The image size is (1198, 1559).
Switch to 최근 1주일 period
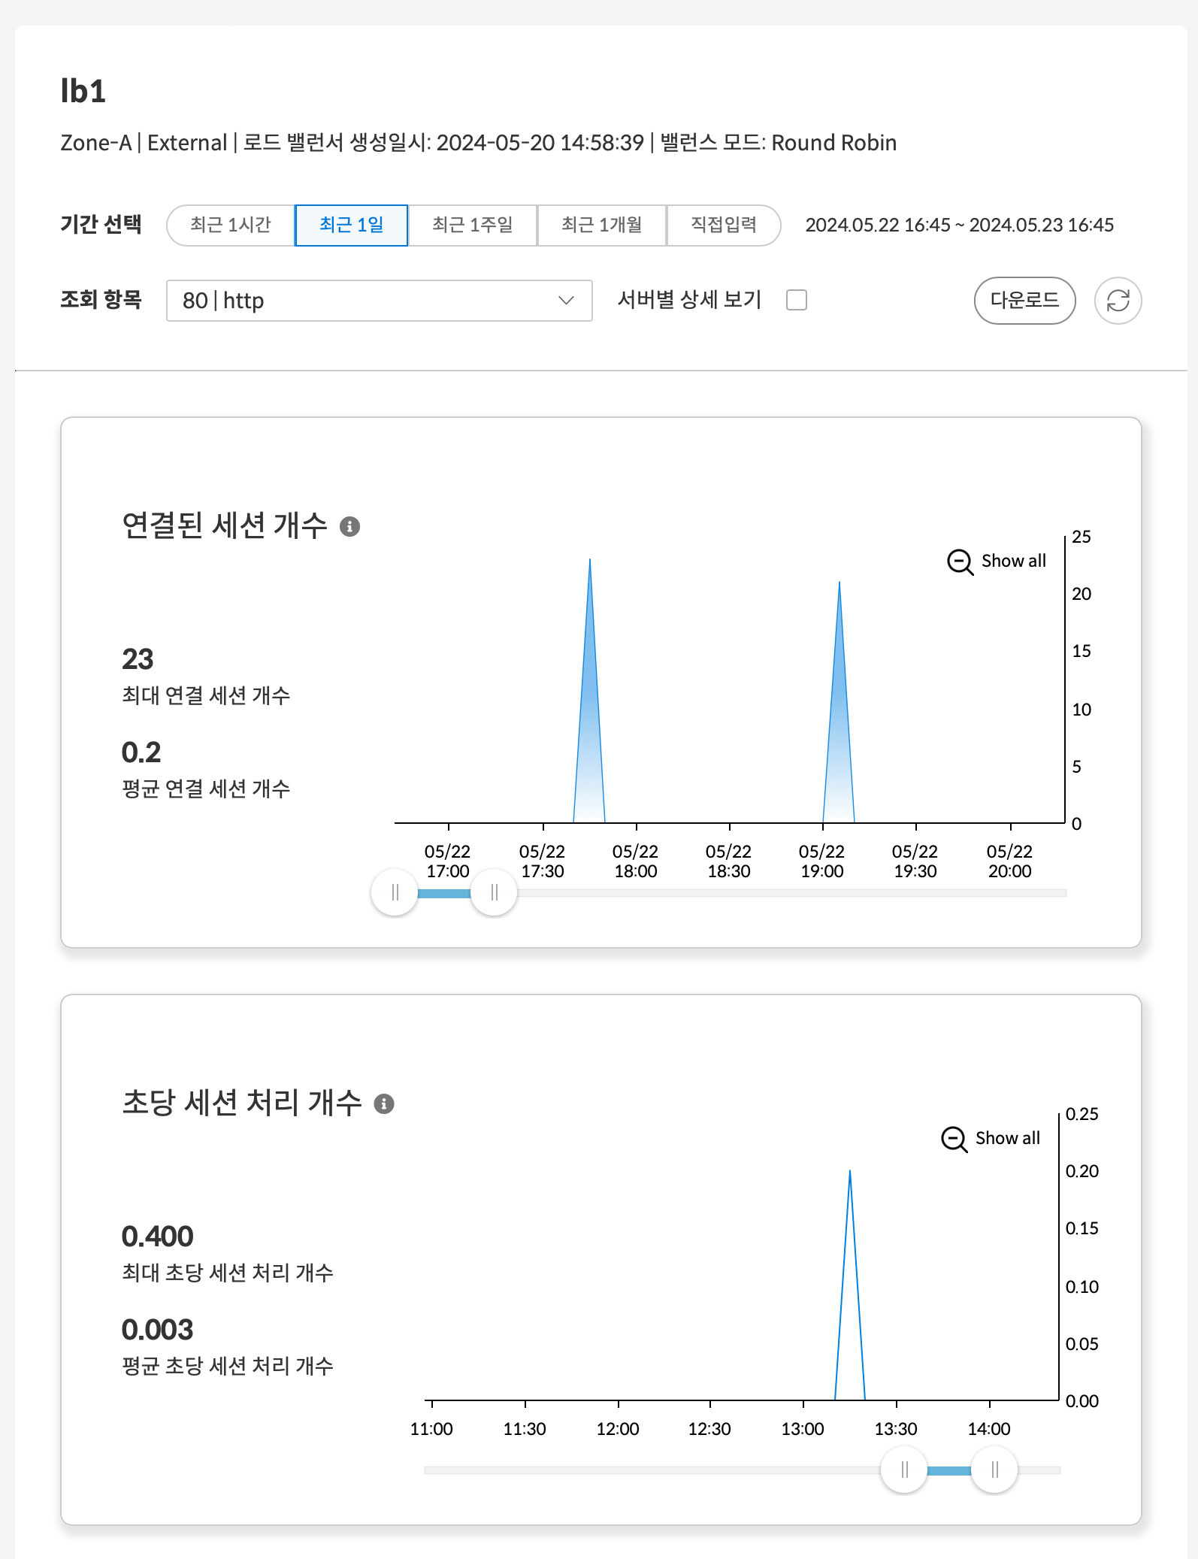click(x=472, y=225)
